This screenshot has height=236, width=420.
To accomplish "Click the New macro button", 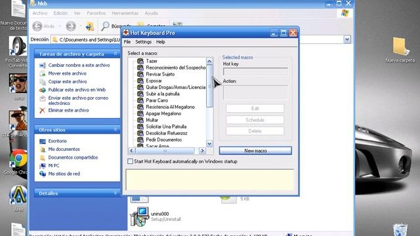I will coord(255,151).
